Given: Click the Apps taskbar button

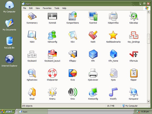Looking at the screenshot, I should (x=32, y=112).
